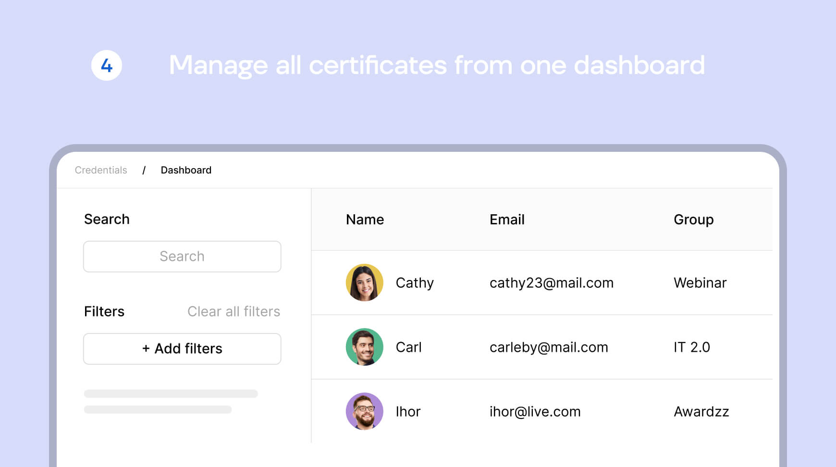Image resolution: width=836 pixels, height=467 pixels.
Task: Select ihor@live.com email address
Action: 535,412
